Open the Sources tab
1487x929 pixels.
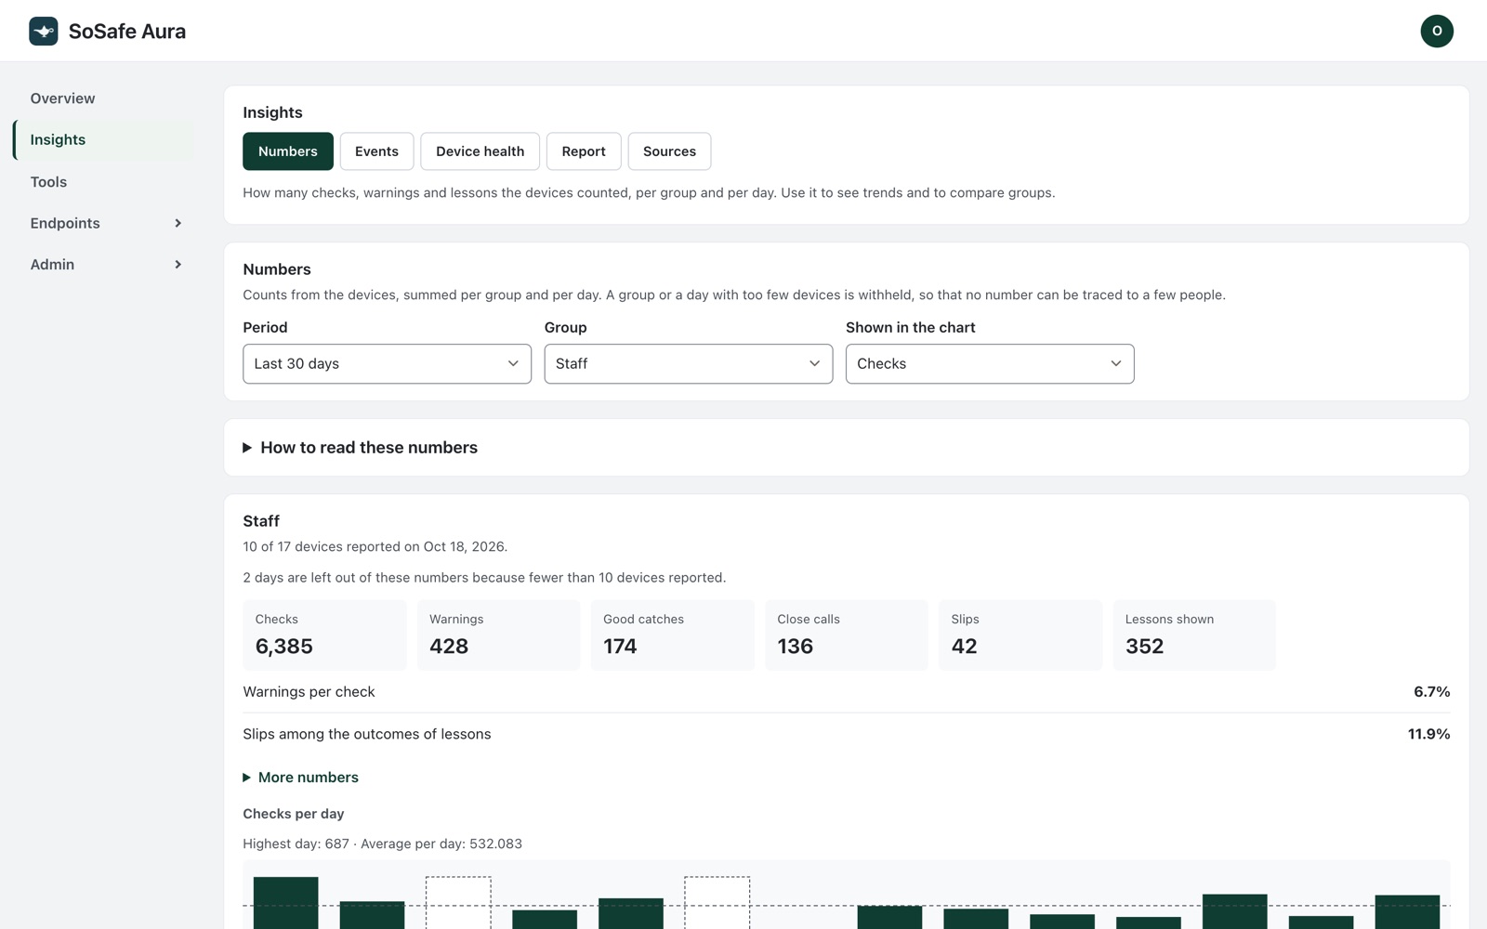(x=669, y=151)
